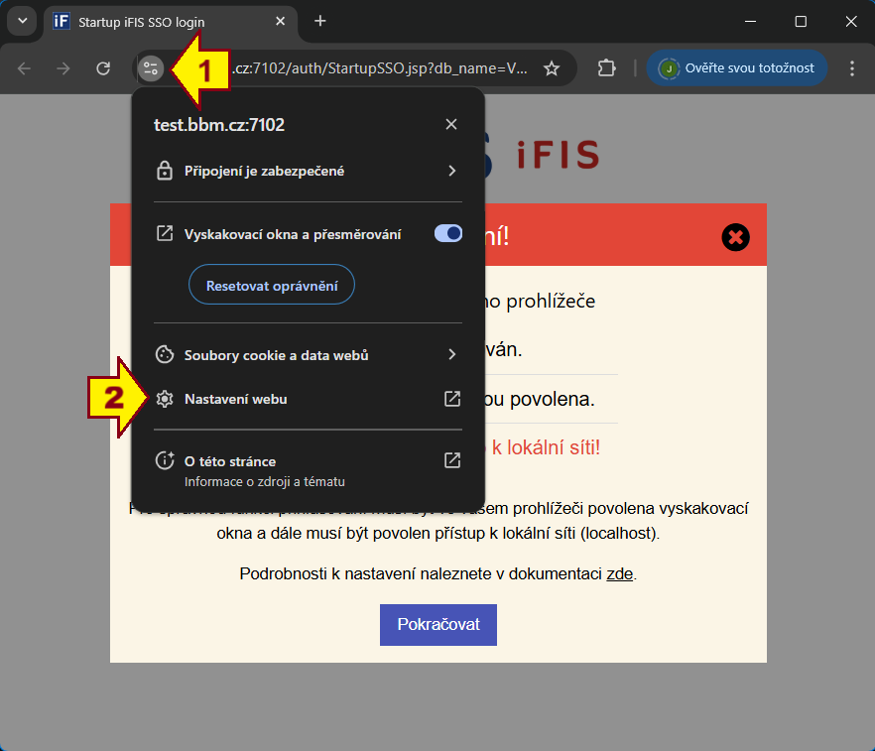Add a new tab with the plus icon

pyautogui.click(x=319, y=21)
